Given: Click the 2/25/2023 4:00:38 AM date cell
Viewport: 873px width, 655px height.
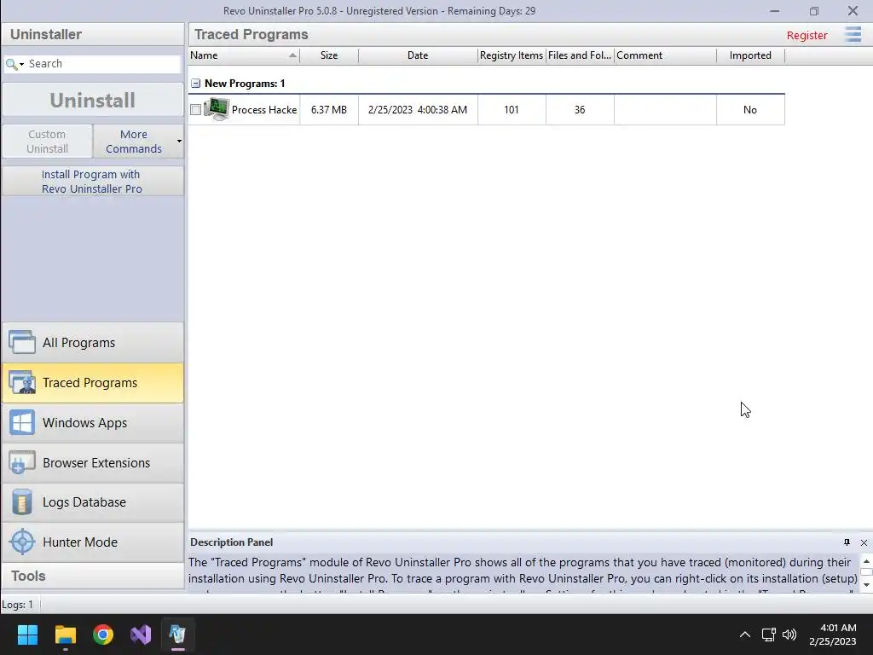Looking at the screenshot, I should [418, 110].
